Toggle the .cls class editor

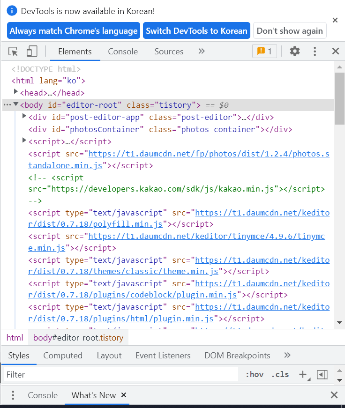pyautogui.click(x=280, y=374)
